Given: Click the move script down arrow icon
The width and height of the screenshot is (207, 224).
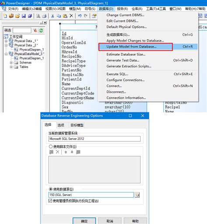Looking at the screenshot, I should click(x=72, y=152).
